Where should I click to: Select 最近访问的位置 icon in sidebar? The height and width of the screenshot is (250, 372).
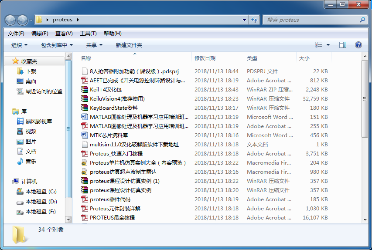point(20,91)
